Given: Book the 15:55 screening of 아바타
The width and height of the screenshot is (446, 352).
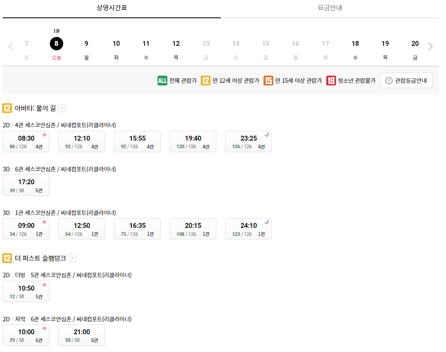Looking at the screenshot, I should [137, 141].
